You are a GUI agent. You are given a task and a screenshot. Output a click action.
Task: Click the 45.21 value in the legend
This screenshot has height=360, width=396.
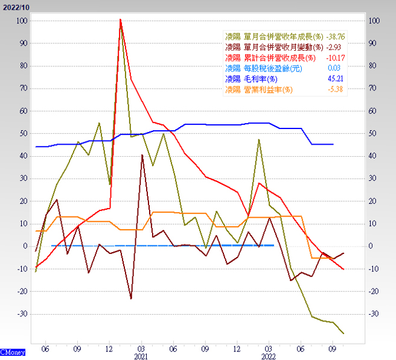tap(334, 79)
